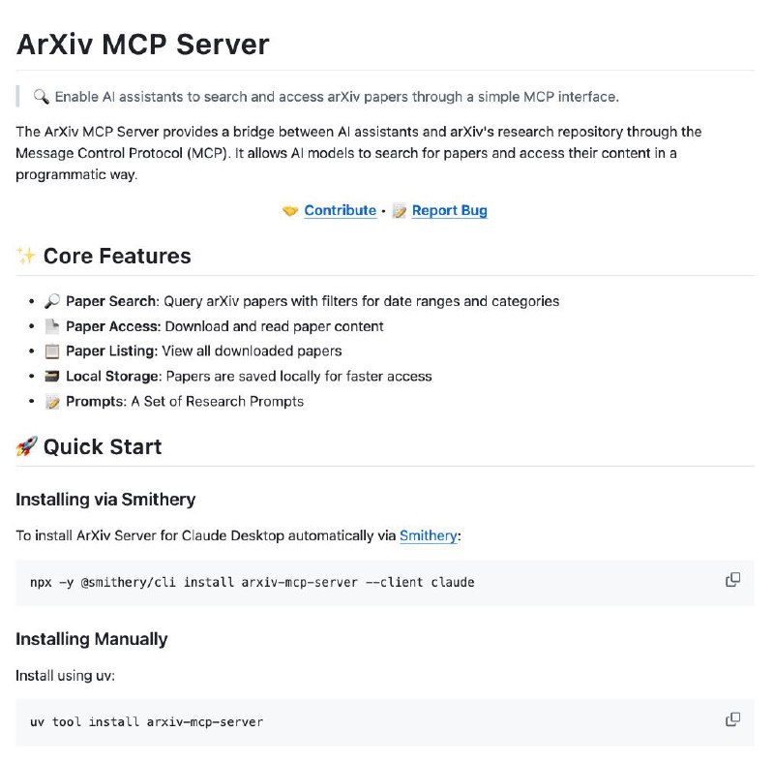Screen dimensions: 774x762
Task: Click the ArXiv MCP Server main heading
Action: coord(142,45)
